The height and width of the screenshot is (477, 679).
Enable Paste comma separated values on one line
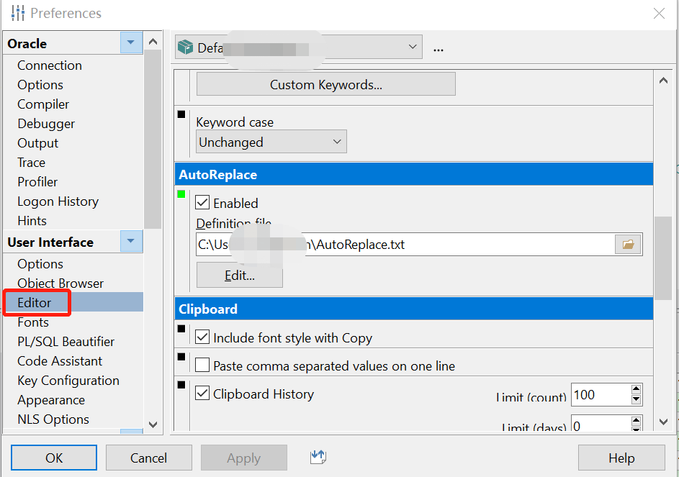point(202,365)
